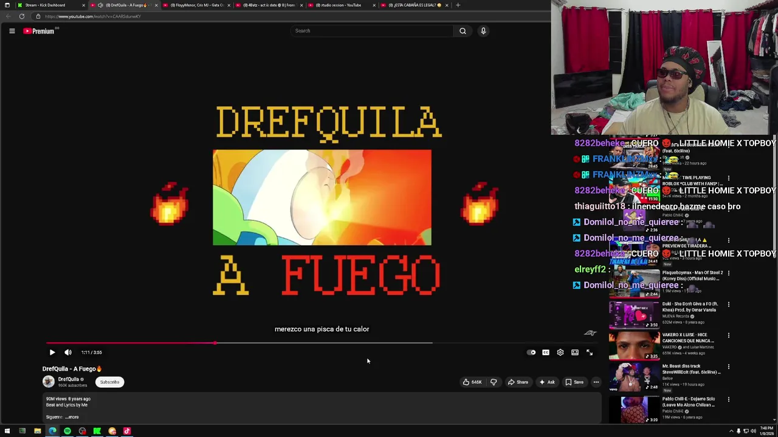Switch to the 4Batz - act iii tab
This screenshot has width=778, height=437.
click(x=268, y=5)
